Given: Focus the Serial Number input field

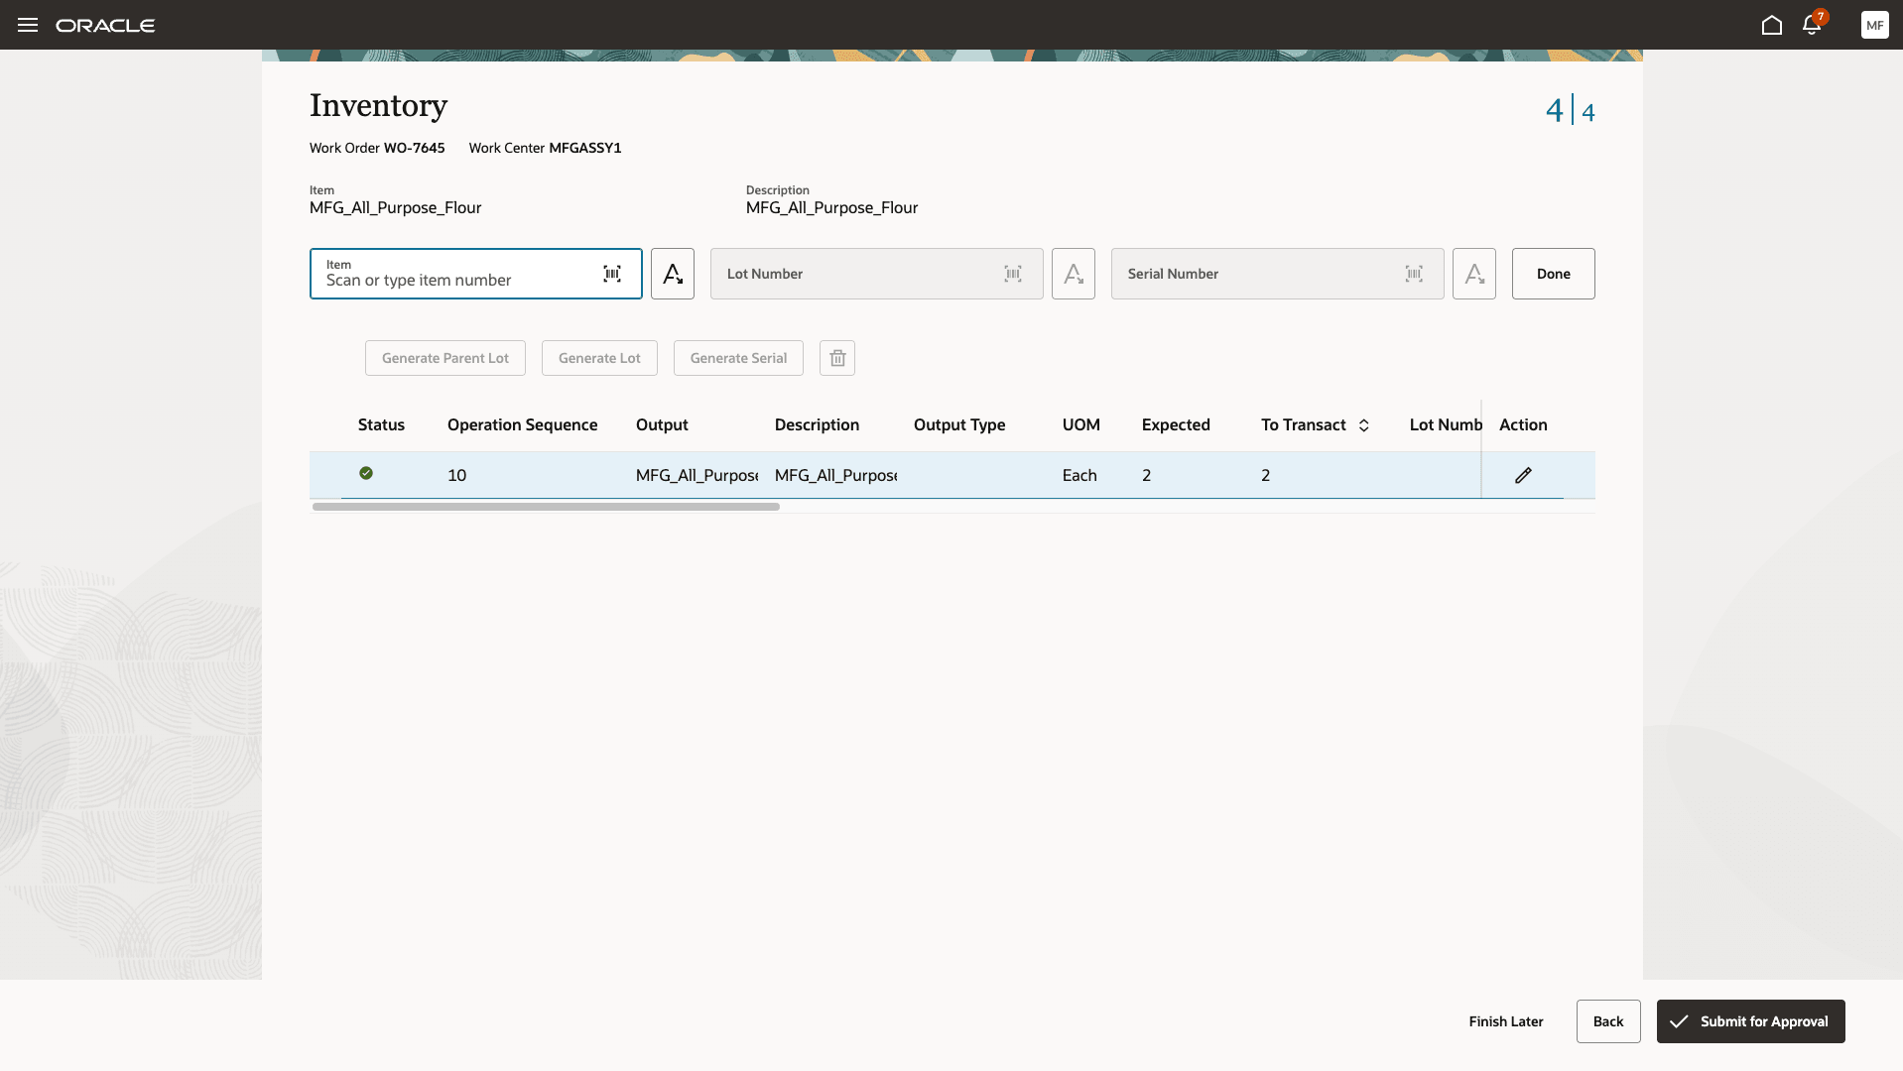Looking at the screenshot, I should (x=1278, y=274).
